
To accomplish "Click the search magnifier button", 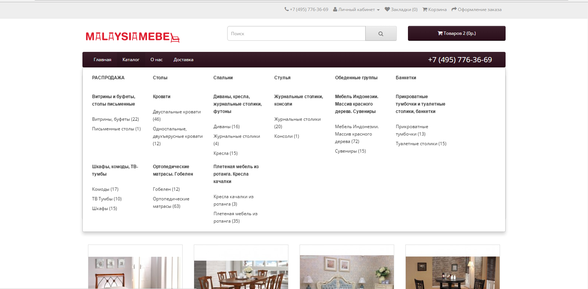I will click(381, 33).
